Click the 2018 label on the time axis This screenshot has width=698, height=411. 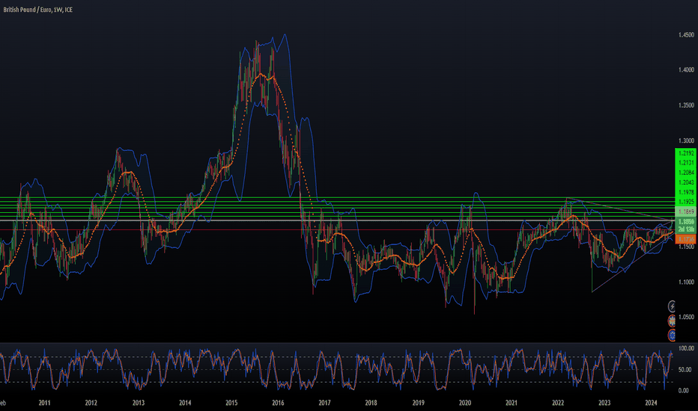[371, 403]
